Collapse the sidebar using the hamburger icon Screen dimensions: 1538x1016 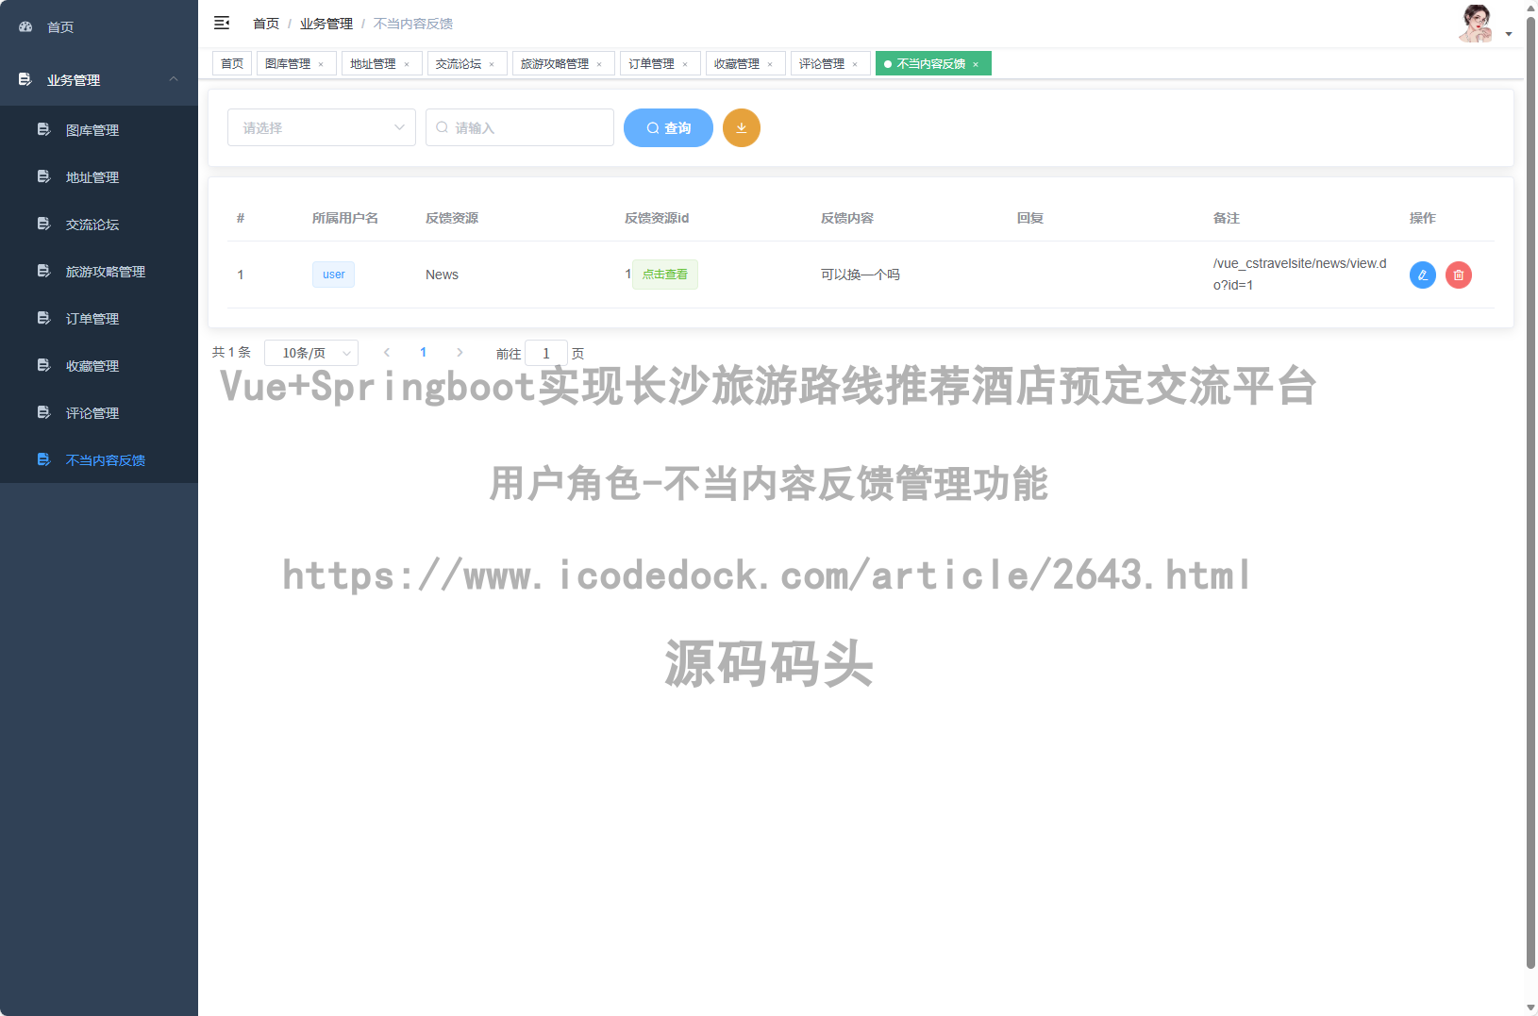click(x=222, y=23)
